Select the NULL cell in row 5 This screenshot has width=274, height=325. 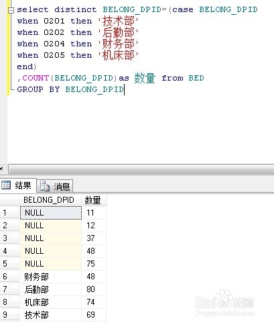pos(51,264)
